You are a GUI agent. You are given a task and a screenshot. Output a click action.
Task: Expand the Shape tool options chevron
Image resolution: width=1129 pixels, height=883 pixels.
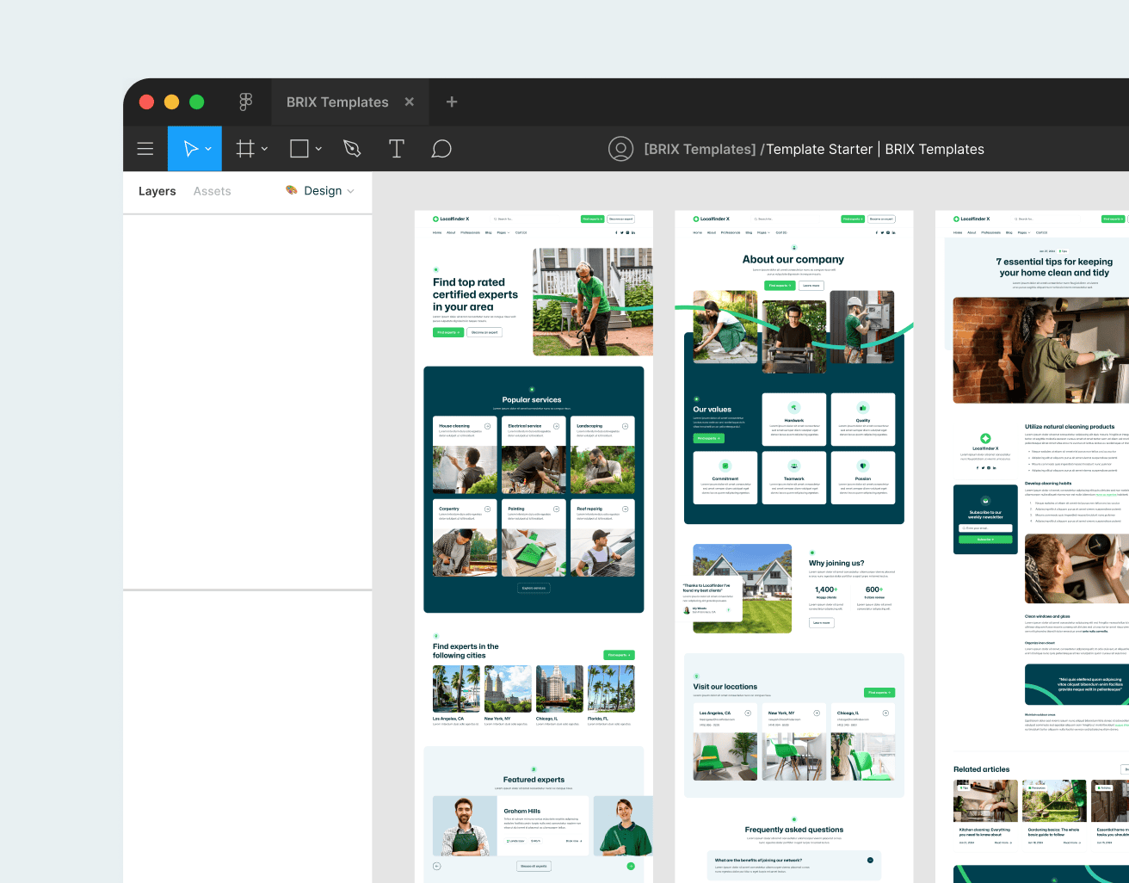pyautogui.click(x=318, y=149)
